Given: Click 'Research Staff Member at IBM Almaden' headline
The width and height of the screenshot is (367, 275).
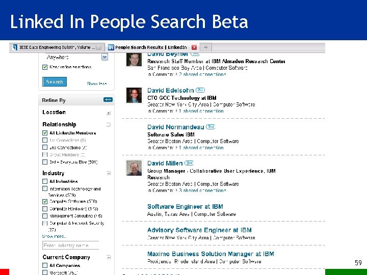Looking at the screenshot, I should point(216,62).
